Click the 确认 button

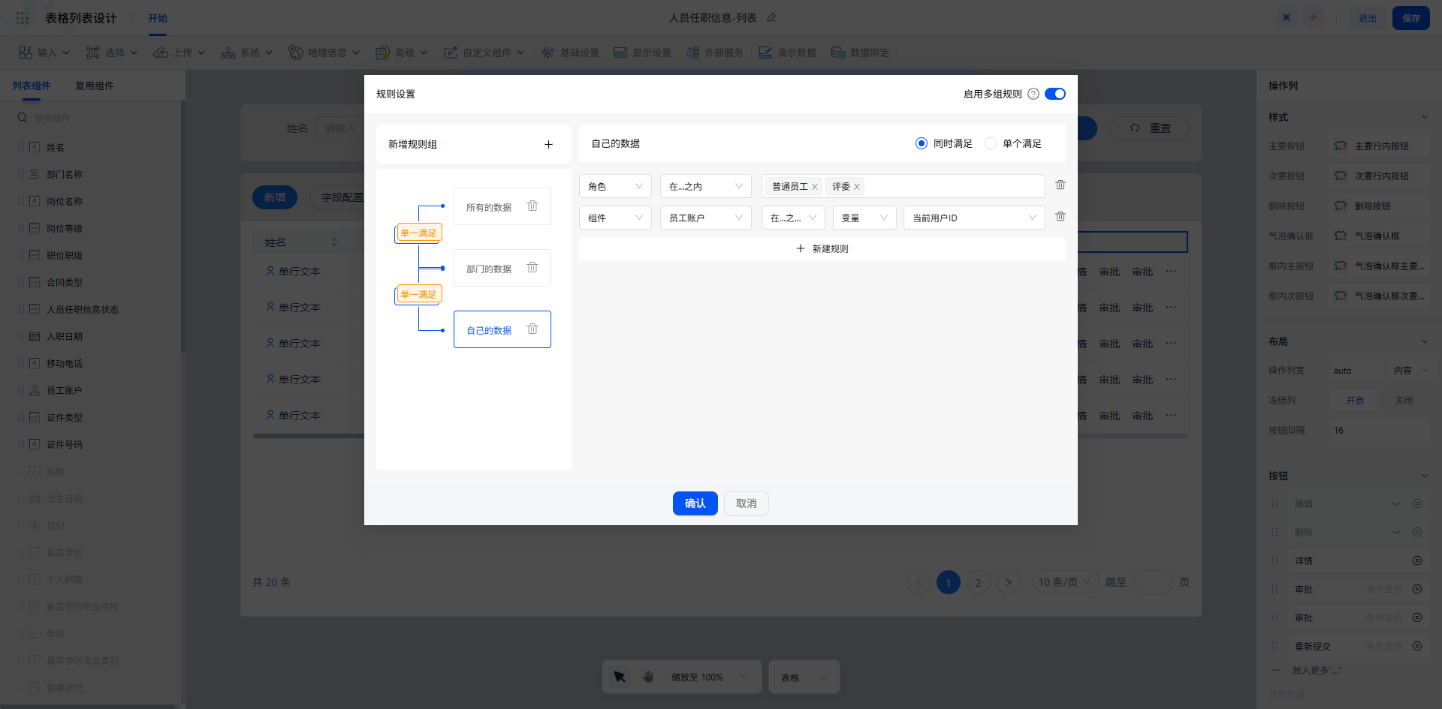pos(695,503)
